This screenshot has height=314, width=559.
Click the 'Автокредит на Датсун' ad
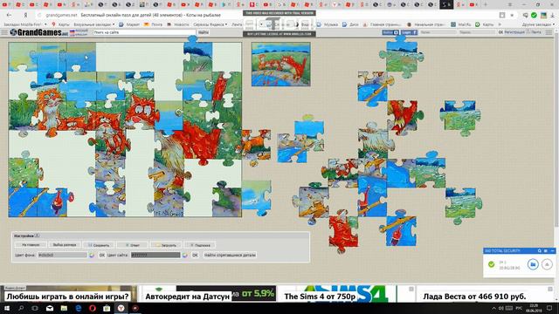(x=188, y=297)
